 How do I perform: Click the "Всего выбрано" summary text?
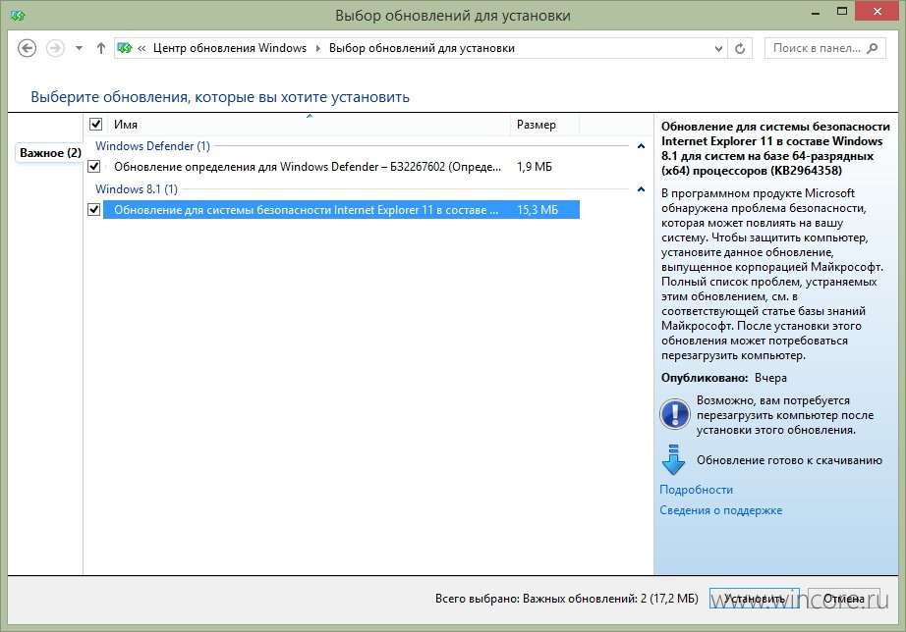(x=567, y=599)
